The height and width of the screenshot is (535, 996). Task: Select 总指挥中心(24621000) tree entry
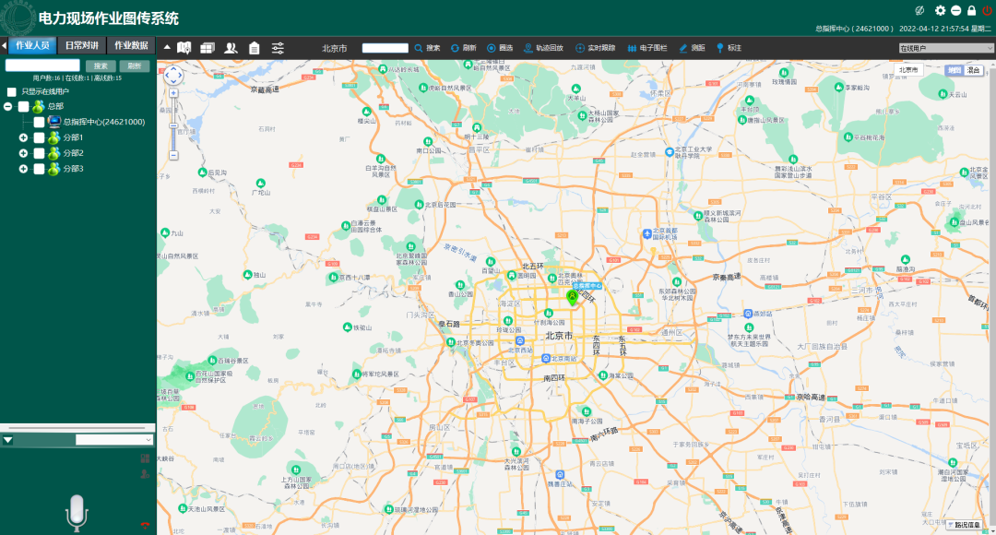[x=104, y=122]
